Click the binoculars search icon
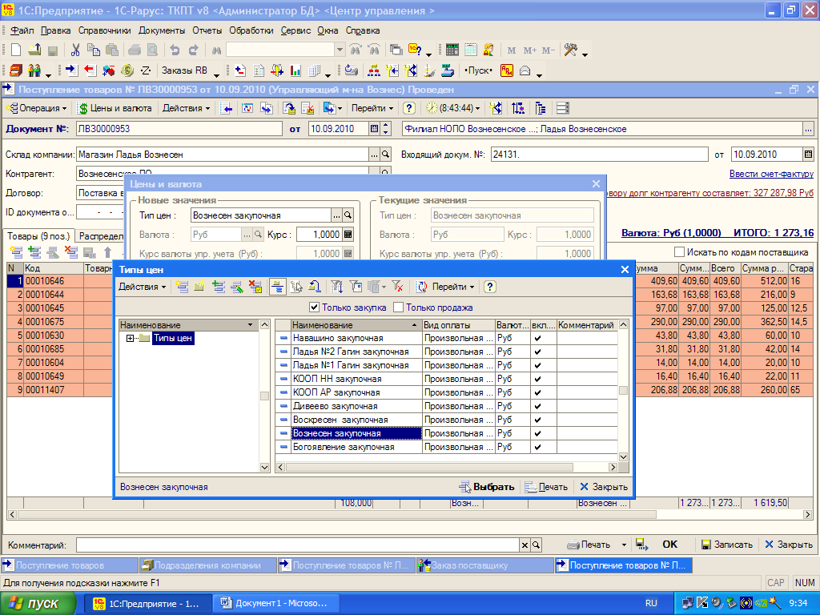 216,50
